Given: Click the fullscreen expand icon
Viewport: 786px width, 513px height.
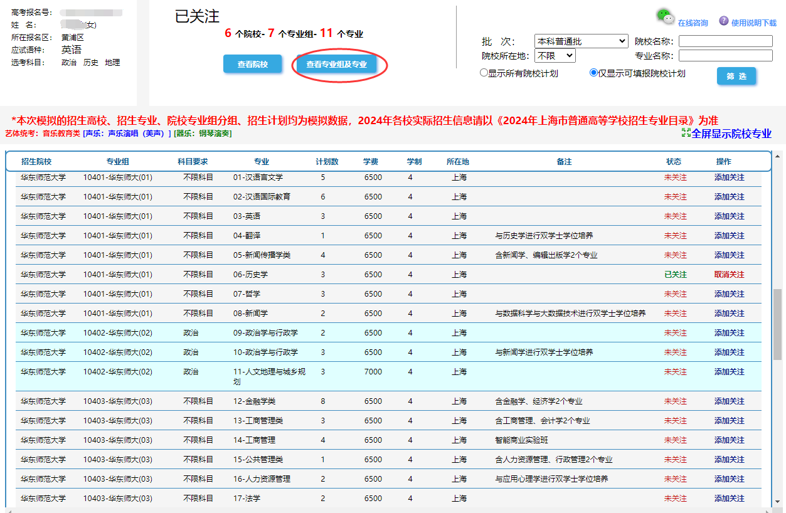Looking at the screenshot, I should coord(686,133).
